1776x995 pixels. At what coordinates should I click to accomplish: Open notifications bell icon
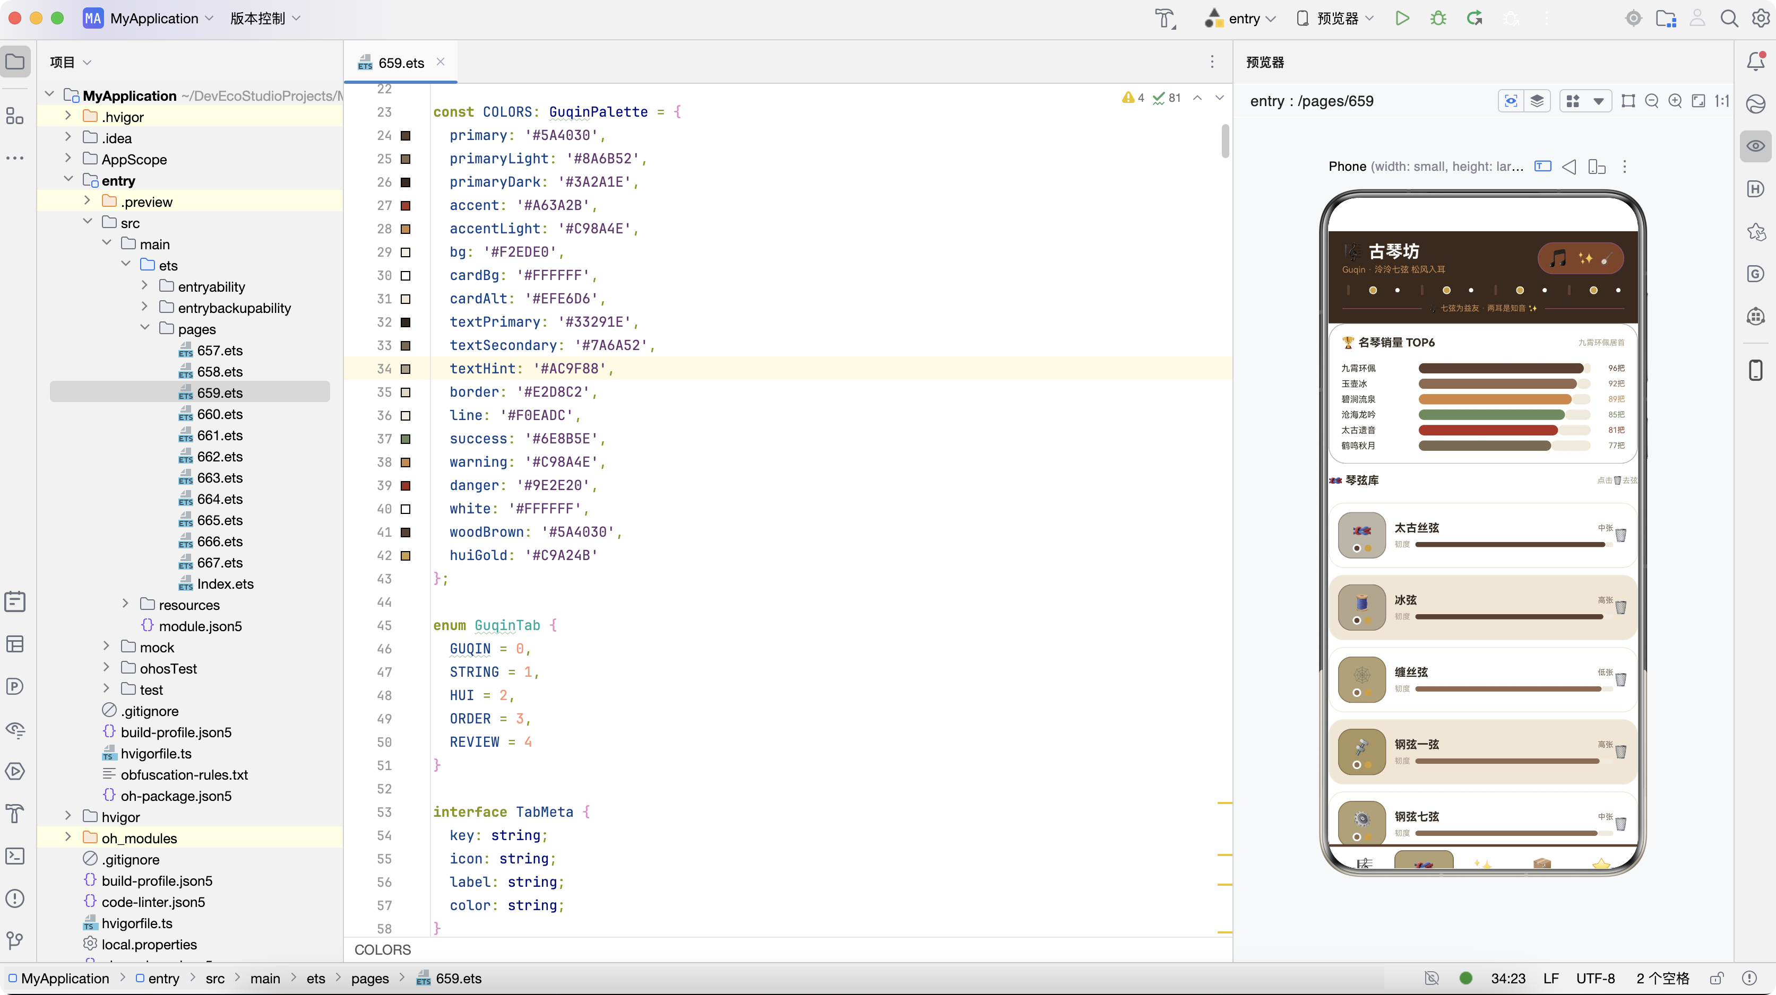(1755, 62)
